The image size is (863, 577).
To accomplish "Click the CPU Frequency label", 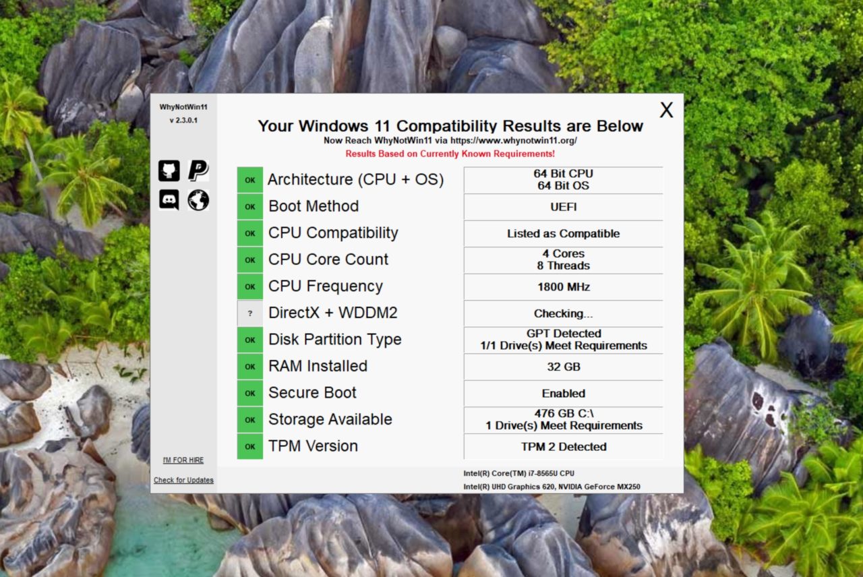I will pyautogui.click(x=326, y=286).
